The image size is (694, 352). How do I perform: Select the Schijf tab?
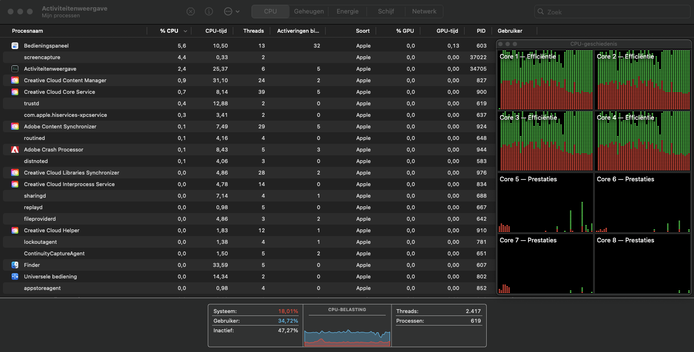(x=386, y=12)
